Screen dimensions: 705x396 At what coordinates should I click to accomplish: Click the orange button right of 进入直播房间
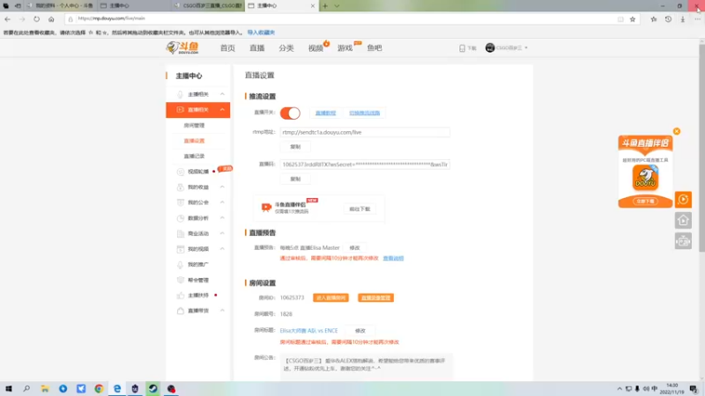[376, 298]
